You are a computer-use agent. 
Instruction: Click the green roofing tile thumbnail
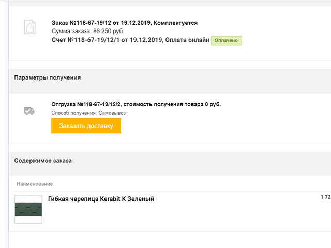coord(28,209)
